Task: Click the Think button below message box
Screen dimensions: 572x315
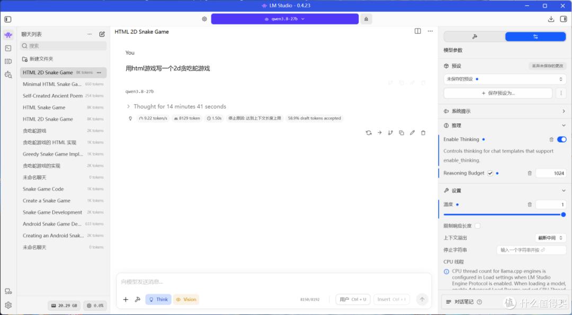Action: 158,299
